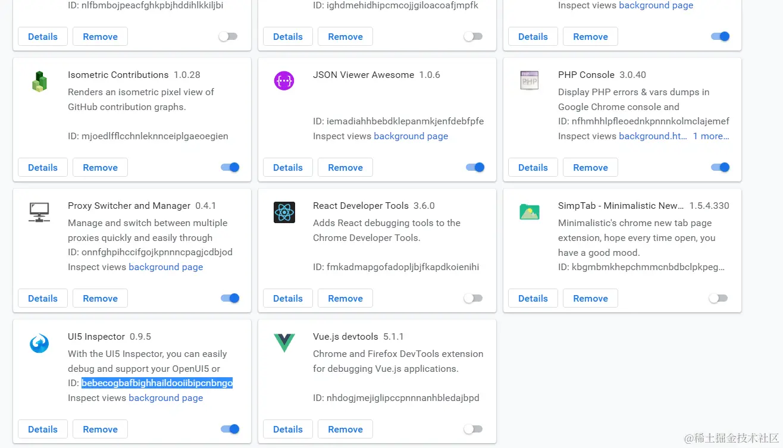Click the PHP Console extension icon

point(529,80)
